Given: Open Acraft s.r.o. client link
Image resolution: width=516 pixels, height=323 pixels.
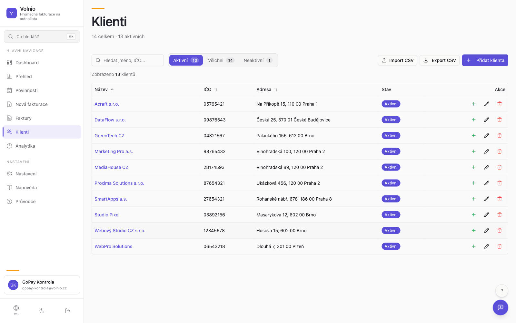Looking at the screenshot, I should 107,104.
